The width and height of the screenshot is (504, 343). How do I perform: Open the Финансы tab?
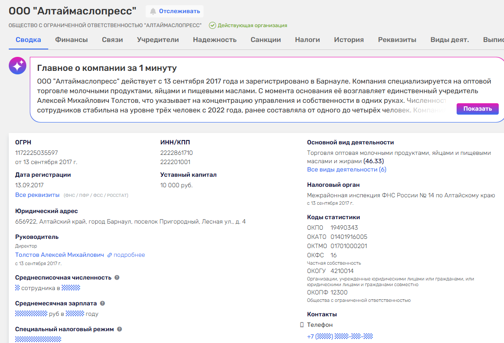[71, 40]
